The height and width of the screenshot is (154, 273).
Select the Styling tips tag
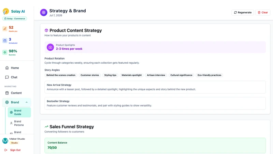coord(110,75)
